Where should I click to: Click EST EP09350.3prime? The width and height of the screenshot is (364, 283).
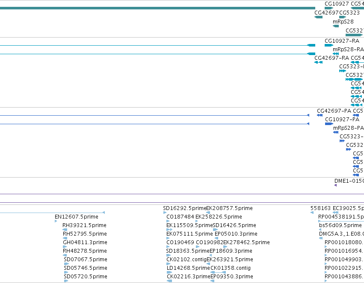pos(232,277)
